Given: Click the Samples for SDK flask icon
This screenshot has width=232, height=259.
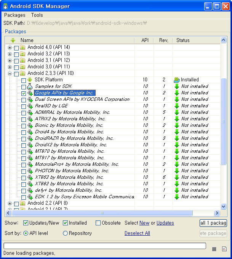Looking at the screenshot, I should click(x=30, y=86).
